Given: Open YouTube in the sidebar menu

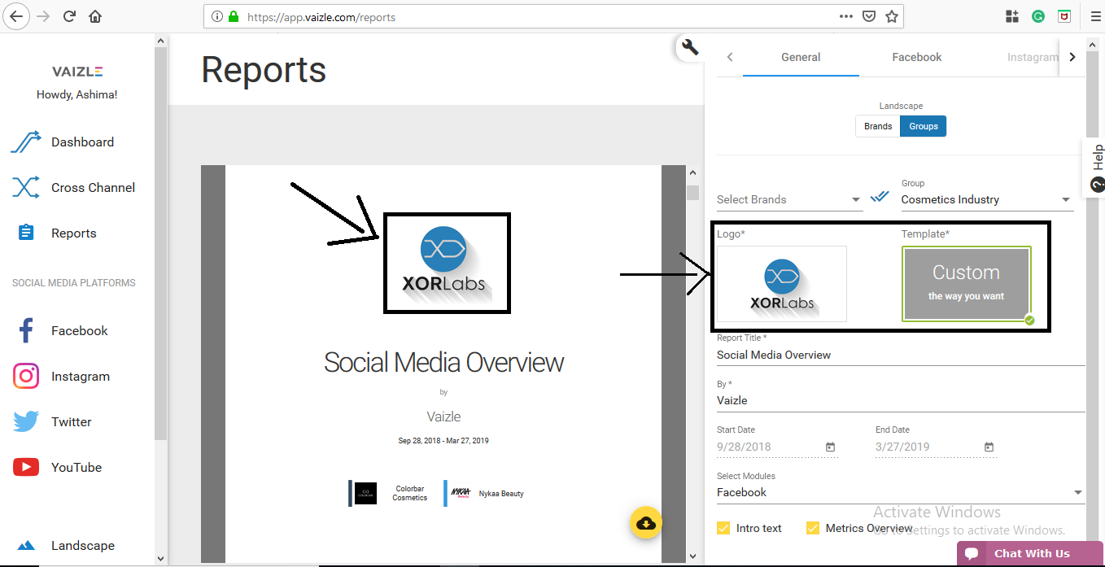Looking at the screenshot, I should pos(76,467).
